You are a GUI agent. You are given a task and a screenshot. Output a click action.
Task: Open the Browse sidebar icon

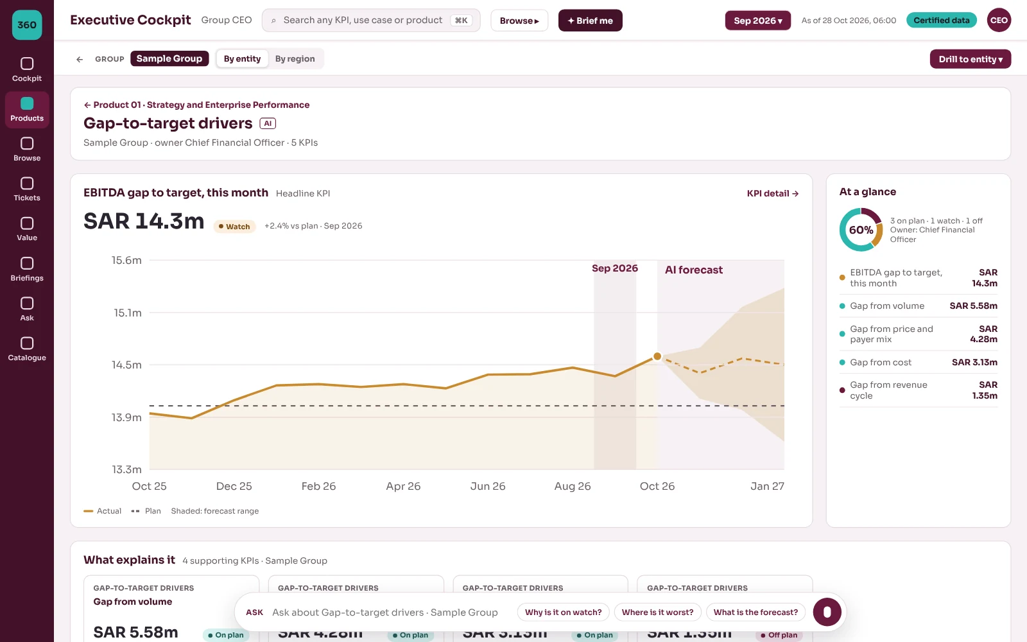click(27, 150)
